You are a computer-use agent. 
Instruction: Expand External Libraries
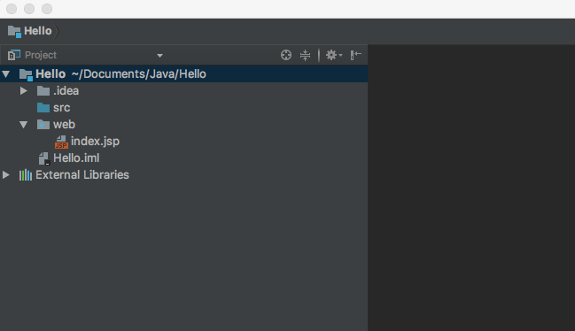(x=6, y=174)
